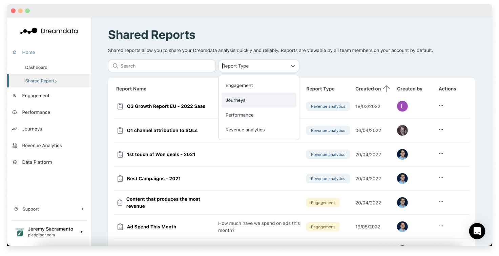Click the Performance gauge icon
This screenshot has width=499, height=256.
pos(15,112)
